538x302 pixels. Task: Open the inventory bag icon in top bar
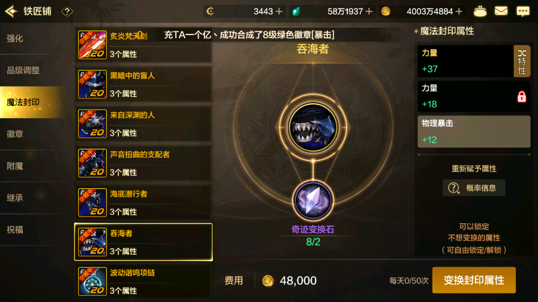click(x=480, y=11)
